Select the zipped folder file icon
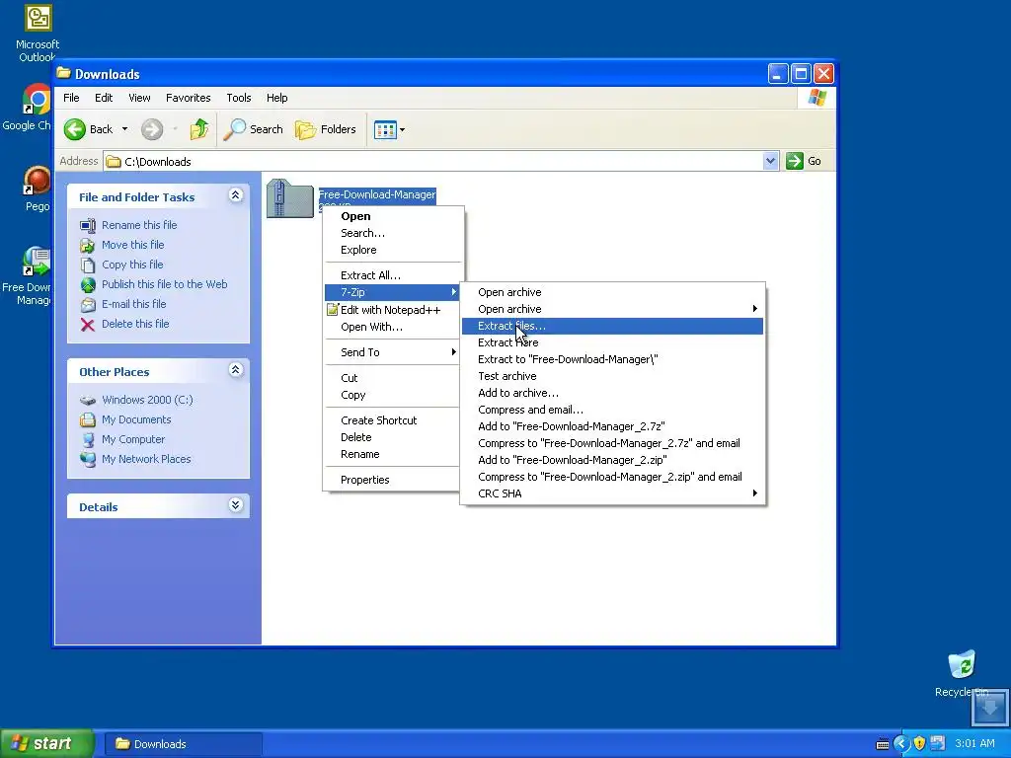The width and height of the screenshot is (1011, 758). click(290, 198)
